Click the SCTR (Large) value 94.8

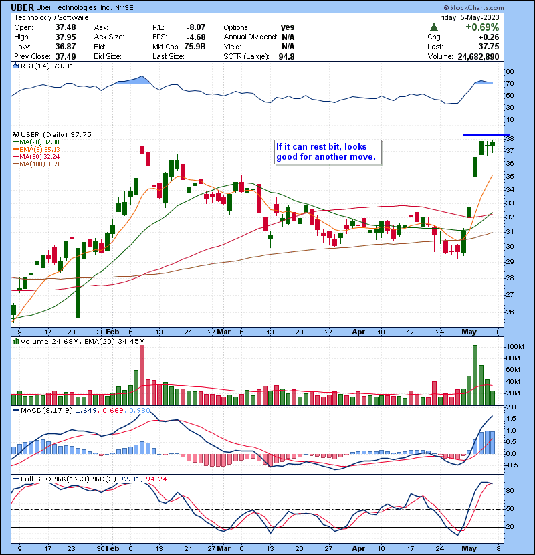tap(286, 56)
